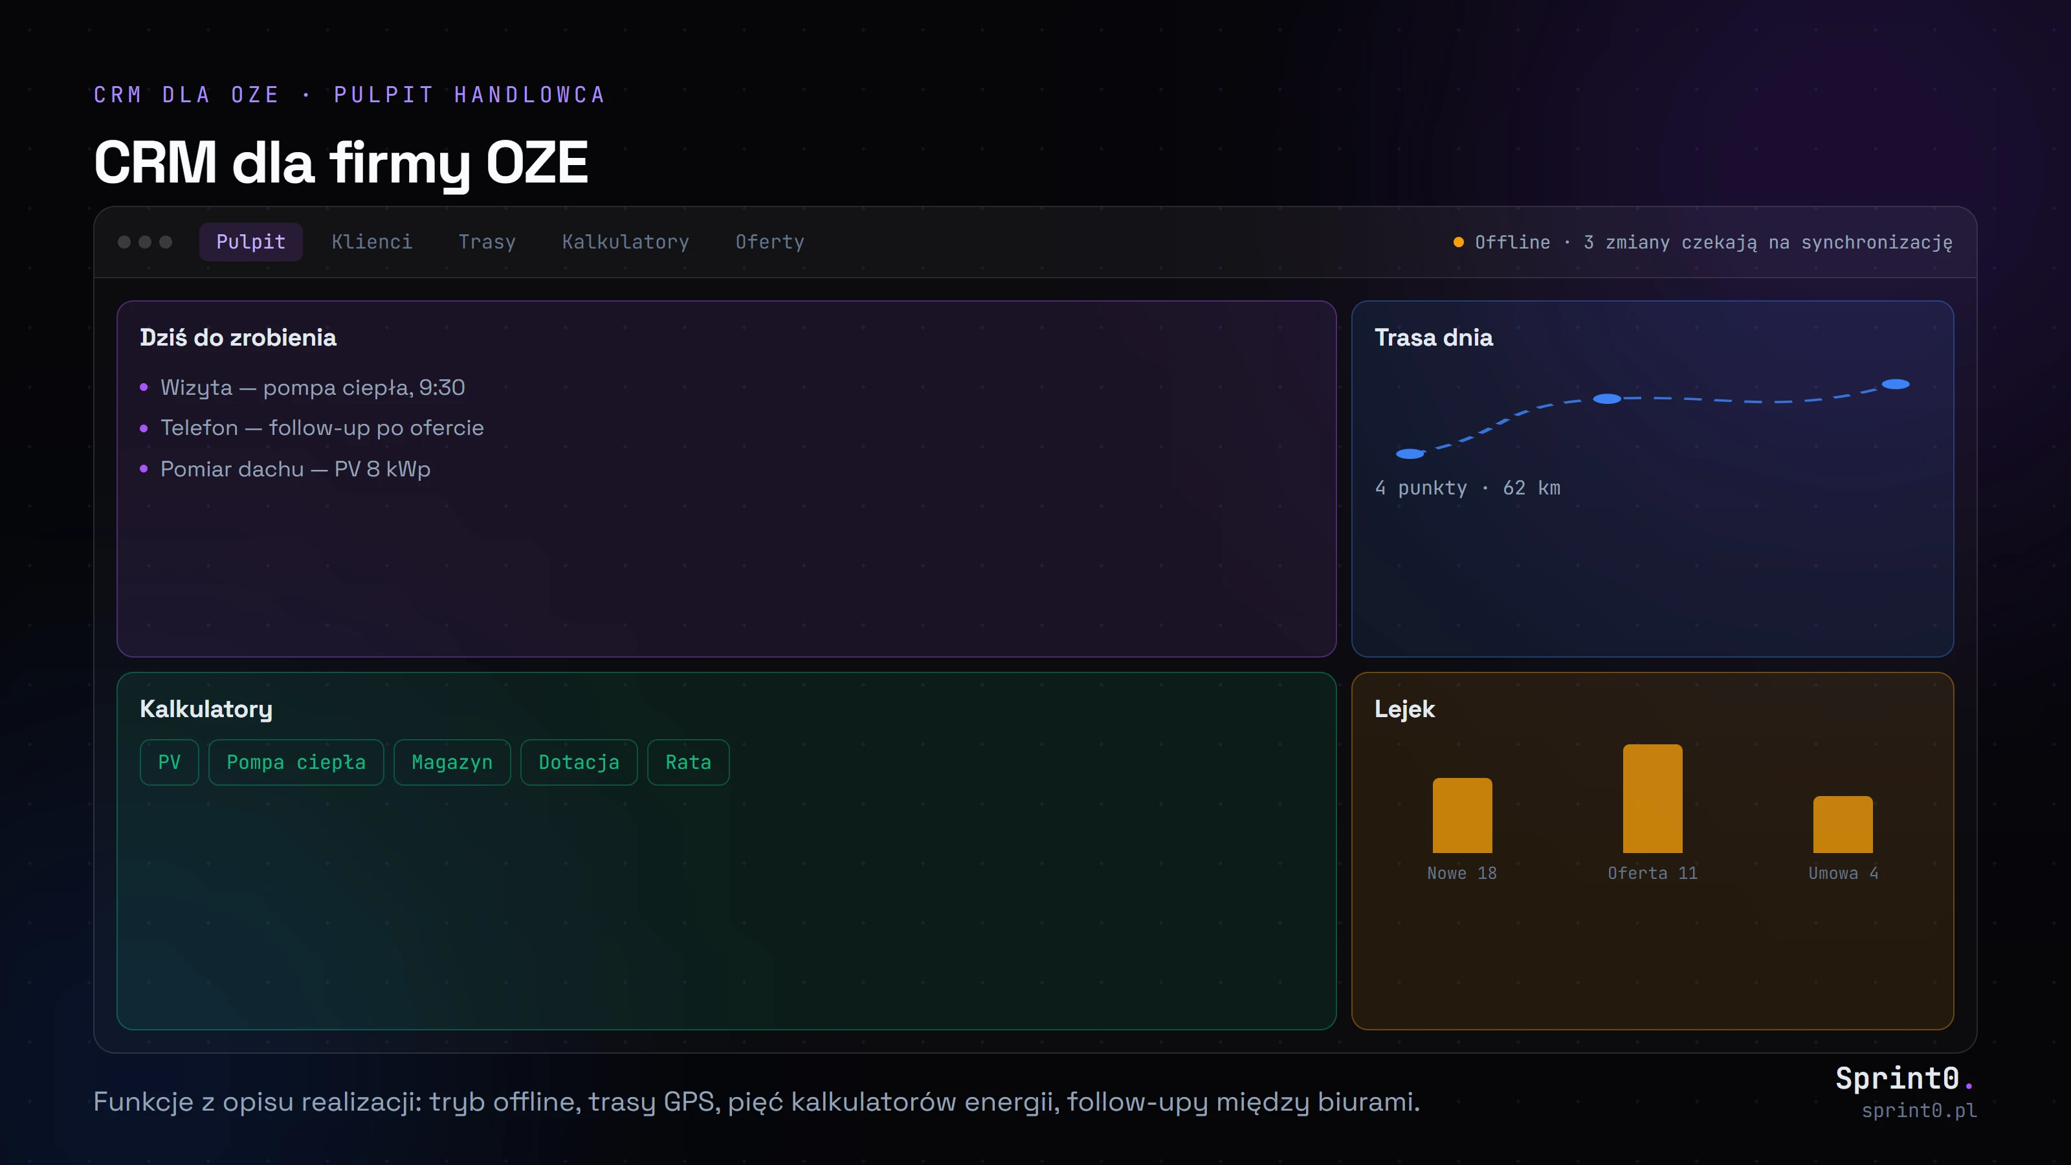The image size is (2071, 1165).
Task: Launch the Magazyn calculator
Action: click(x=452, y=762)
